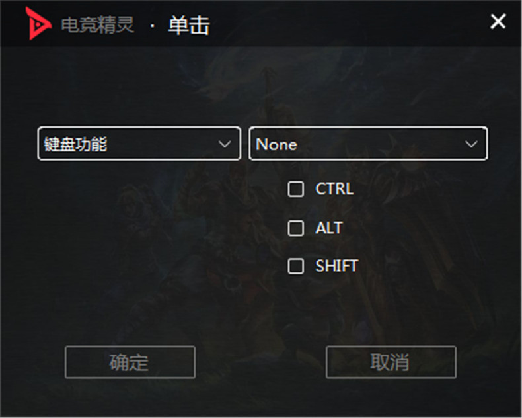Open the 键盘功能 function type dropdown
The width and height of the screenshot is (522, 418).
139,144
